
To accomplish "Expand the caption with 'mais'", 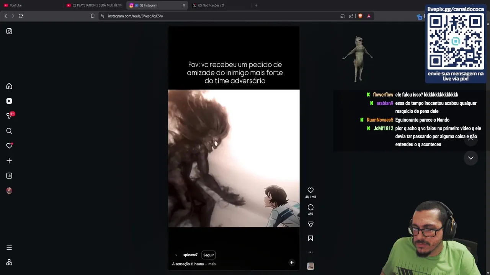I will pyautogui.click(x=212, y=264).
